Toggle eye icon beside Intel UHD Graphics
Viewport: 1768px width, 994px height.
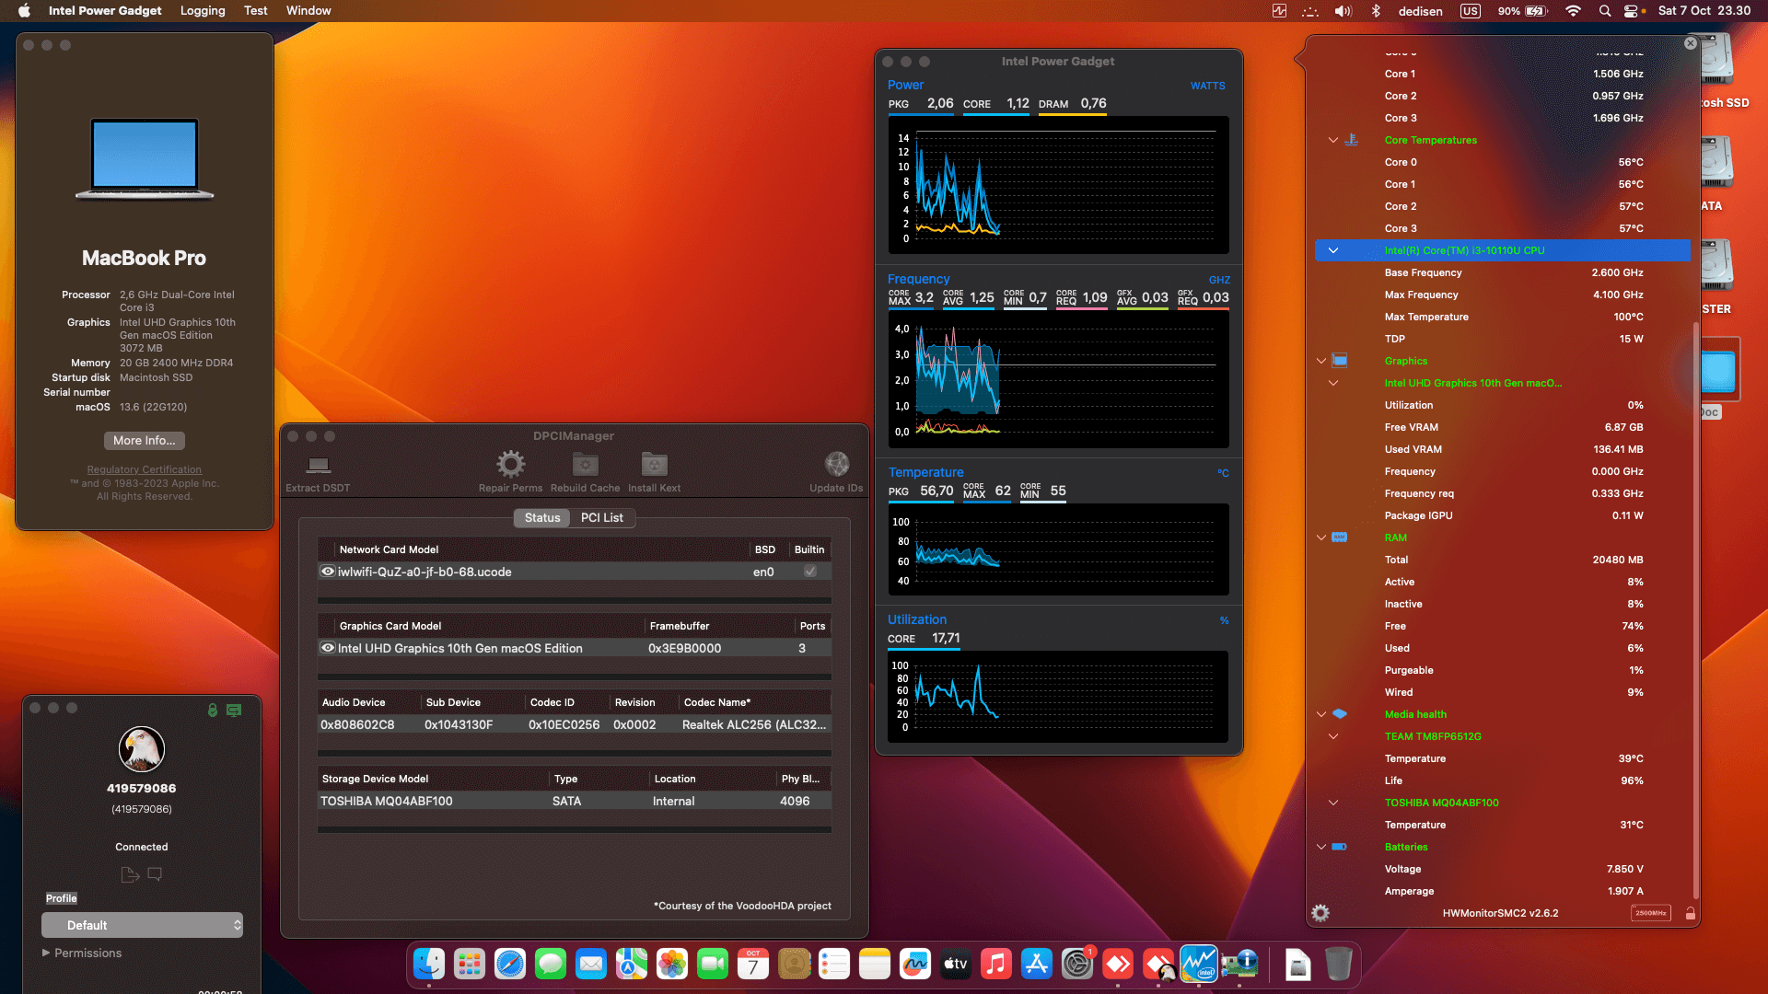(x=327, y=648)
